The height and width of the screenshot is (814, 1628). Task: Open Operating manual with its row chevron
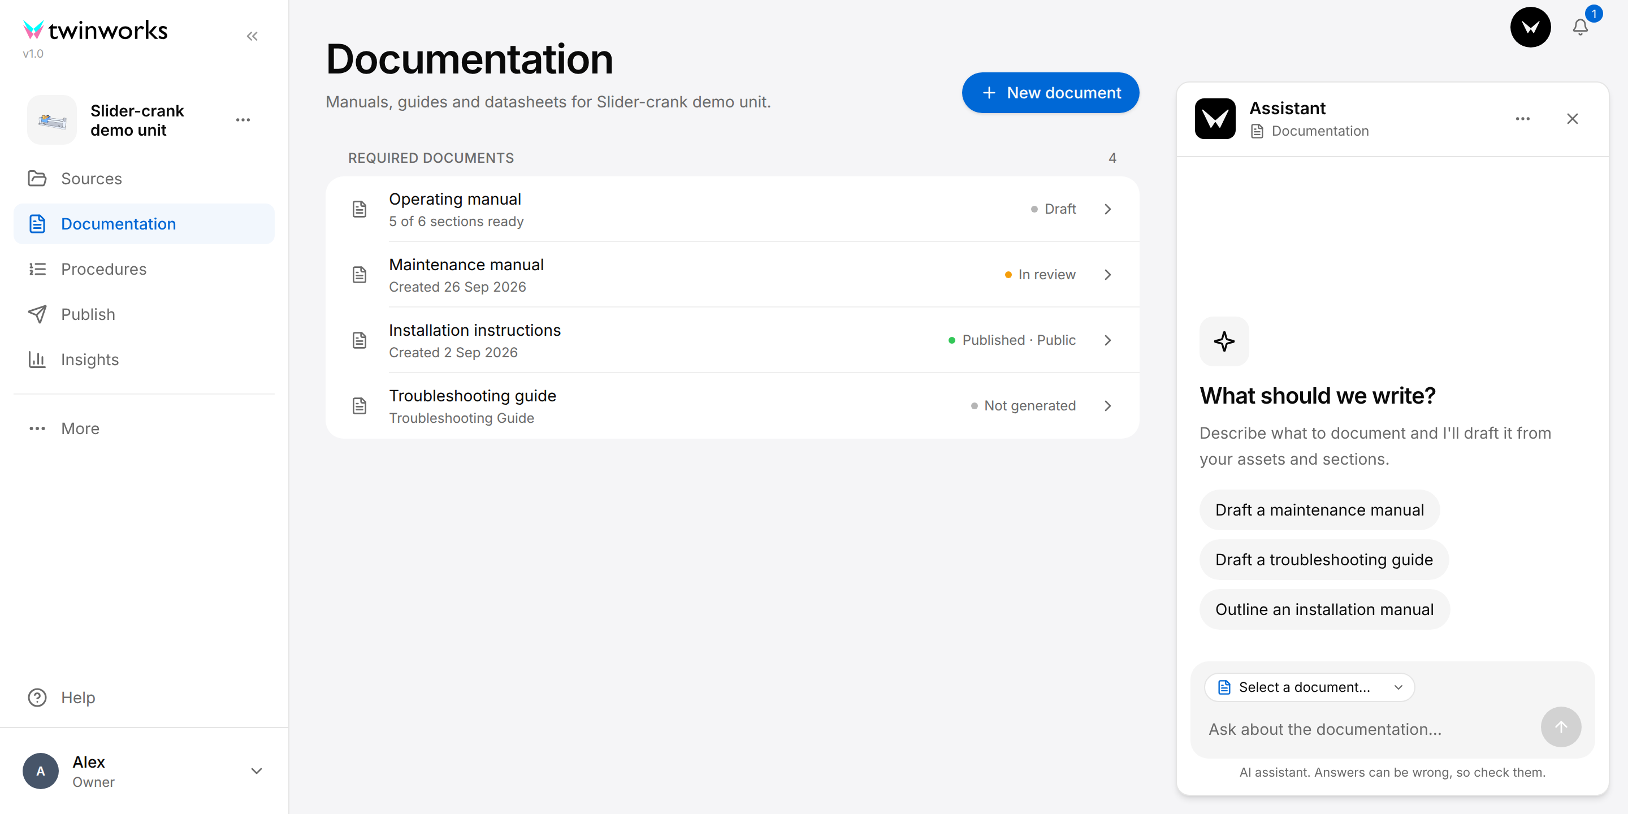pyautogui.click(x=1107, y=209)
